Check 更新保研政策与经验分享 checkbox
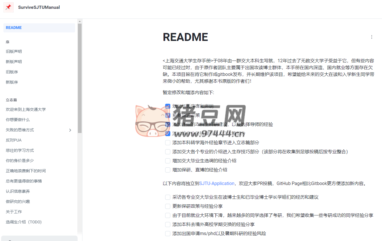382x241 pixels. coord(168,206)
